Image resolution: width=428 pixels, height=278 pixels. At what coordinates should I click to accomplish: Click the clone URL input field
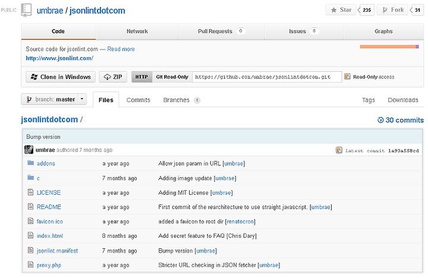click(x=267, y=77)
